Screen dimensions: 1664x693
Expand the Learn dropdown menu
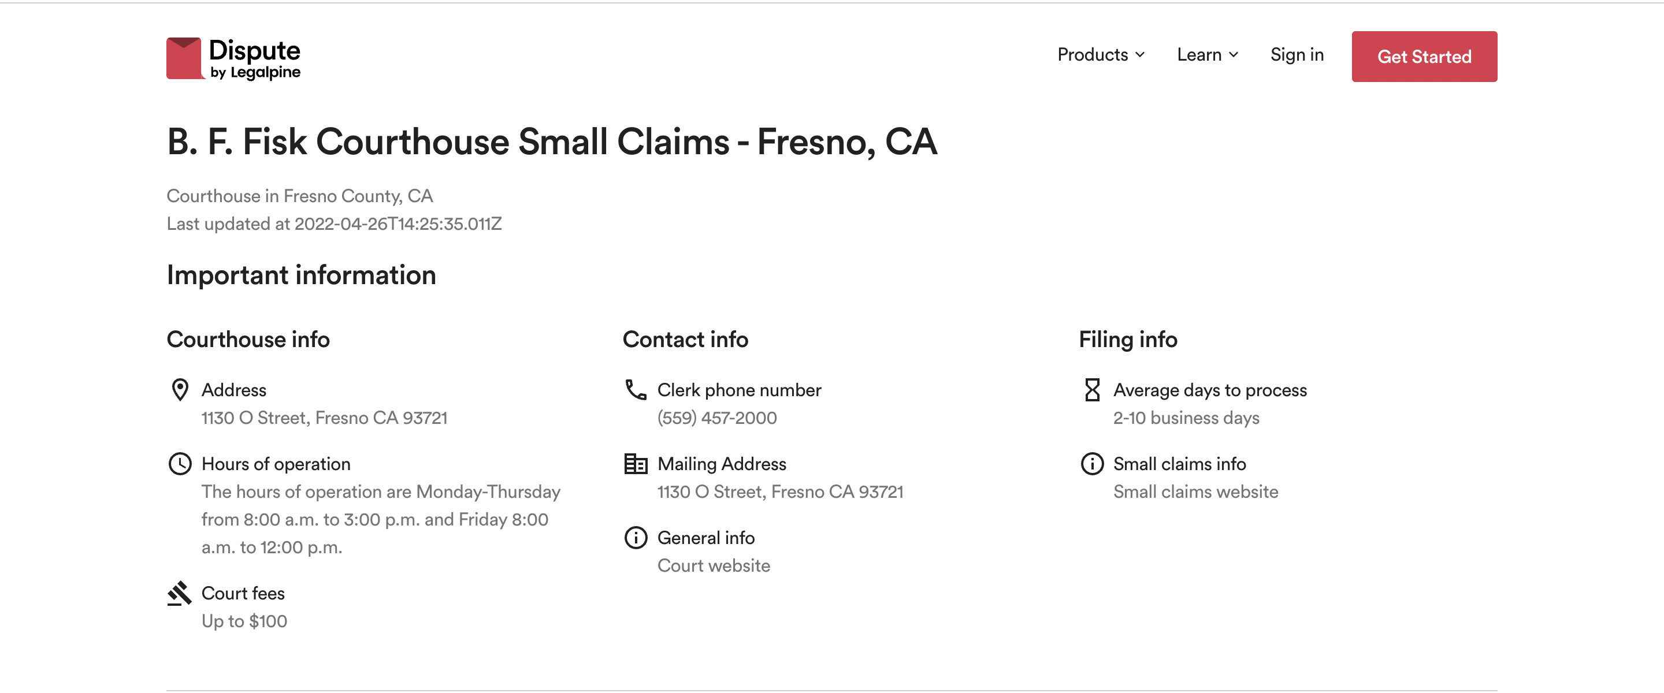(x=1206, y=55)
